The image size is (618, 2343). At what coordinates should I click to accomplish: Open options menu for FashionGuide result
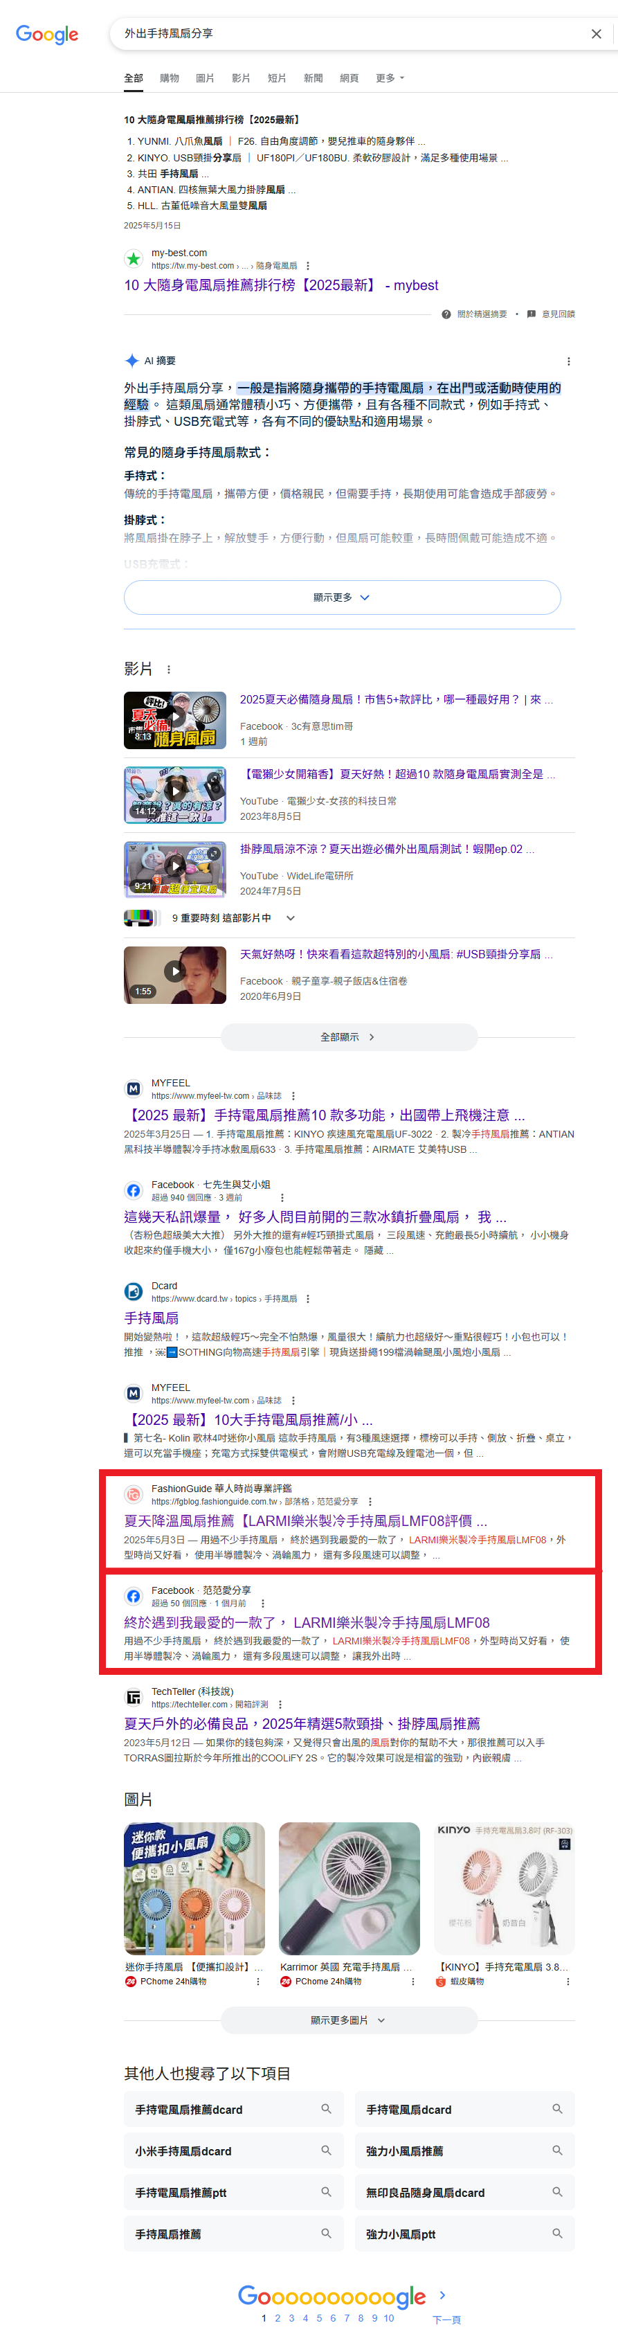tap(370, 1502)
